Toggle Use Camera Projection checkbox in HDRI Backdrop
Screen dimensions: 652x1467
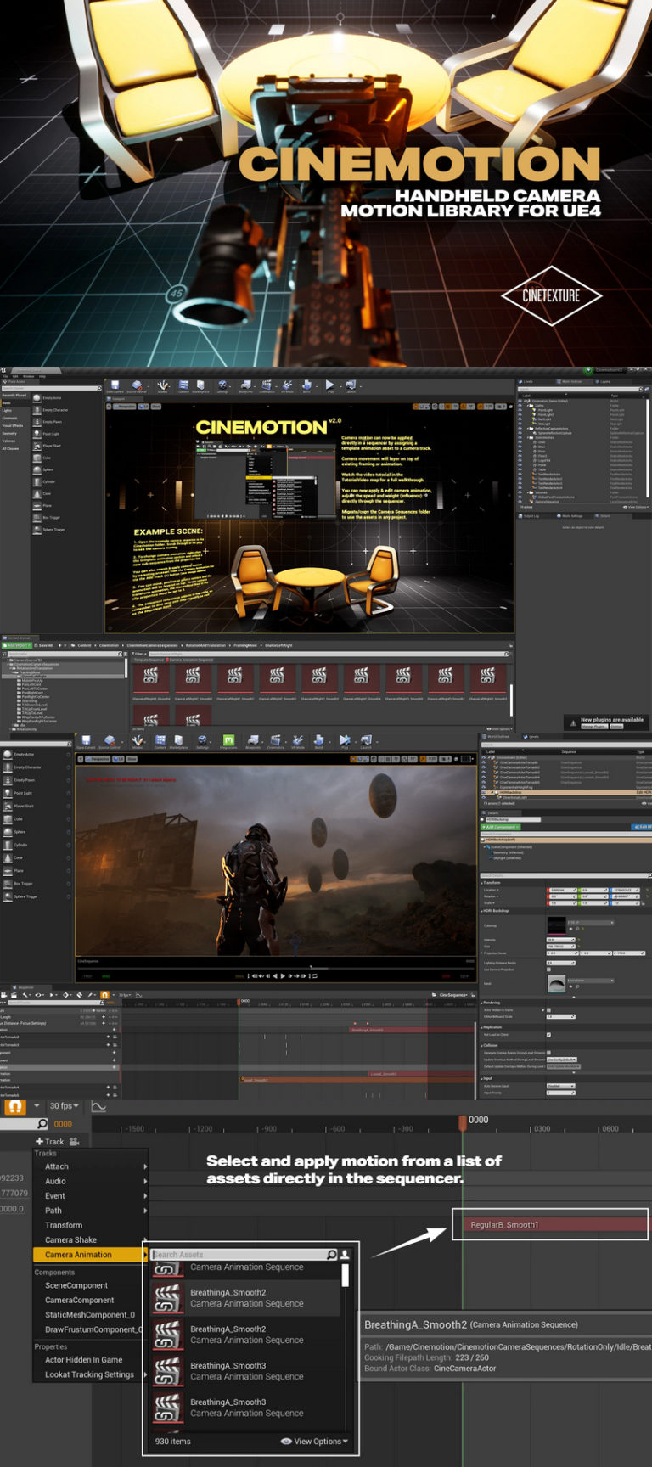click(548, 970)
